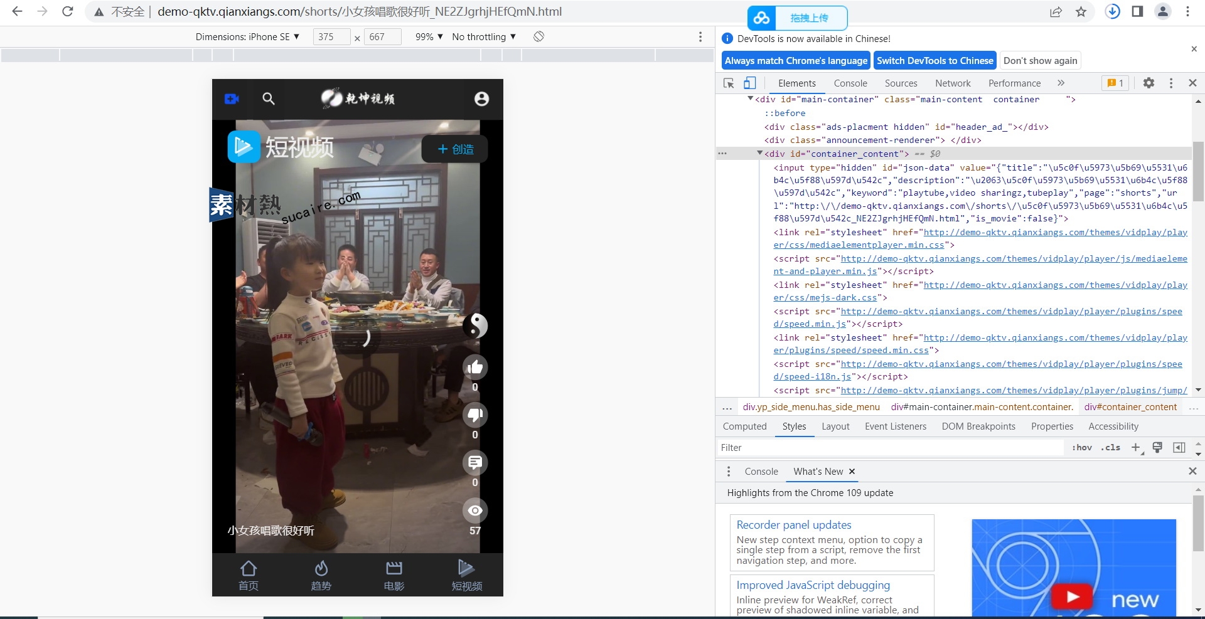Toggle the browser side panel icon
The height and width of the screenshot is (619, 1205).
(1137, 11)
